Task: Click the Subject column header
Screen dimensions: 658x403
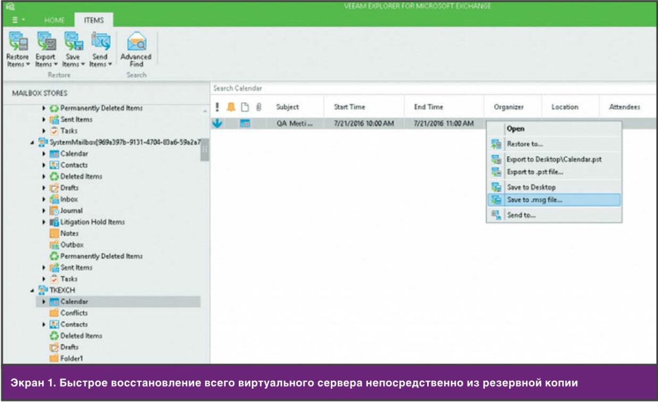Action: click(x=287, y=107)
